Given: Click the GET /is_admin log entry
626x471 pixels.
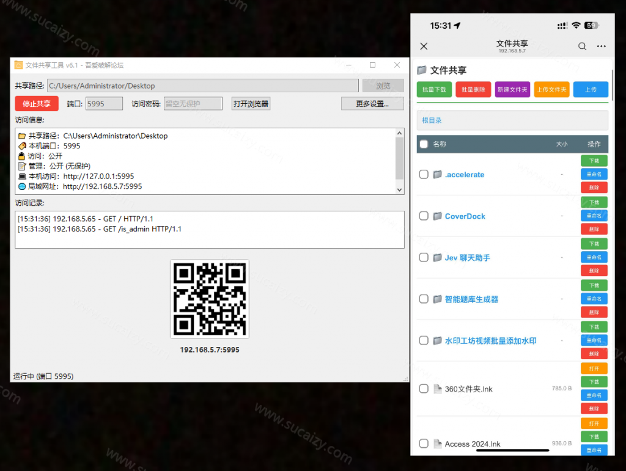Looking at the screenshot, I should (100, 229).
